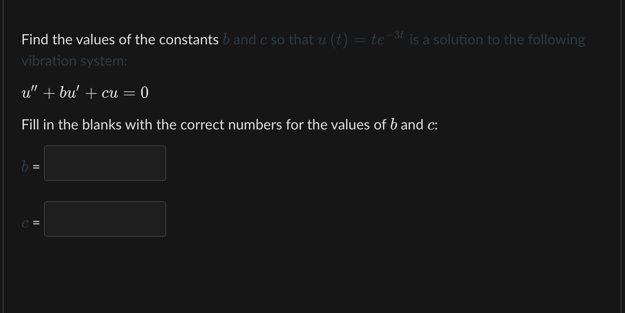Click the equals sign after label b

pyautogui.click(x=36, y=167)
